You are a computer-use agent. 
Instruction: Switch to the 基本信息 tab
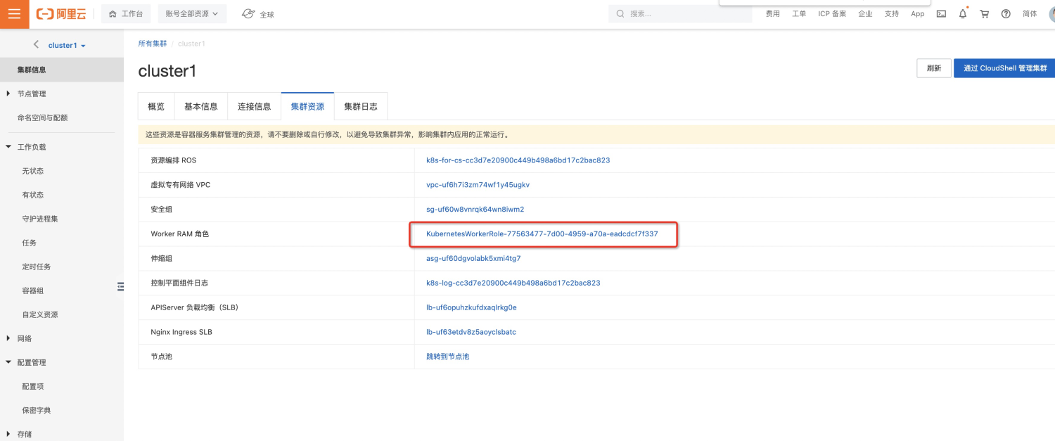201,107
